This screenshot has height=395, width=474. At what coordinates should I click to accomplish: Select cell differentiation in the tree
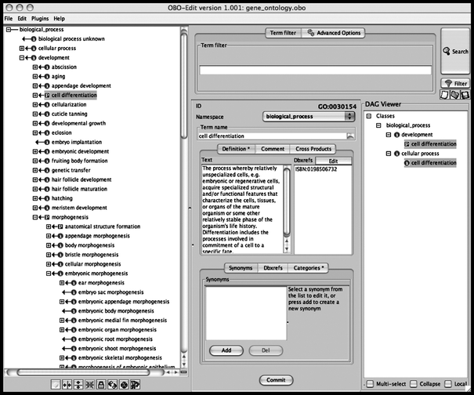pyautogui.click(x=74, y=96)
